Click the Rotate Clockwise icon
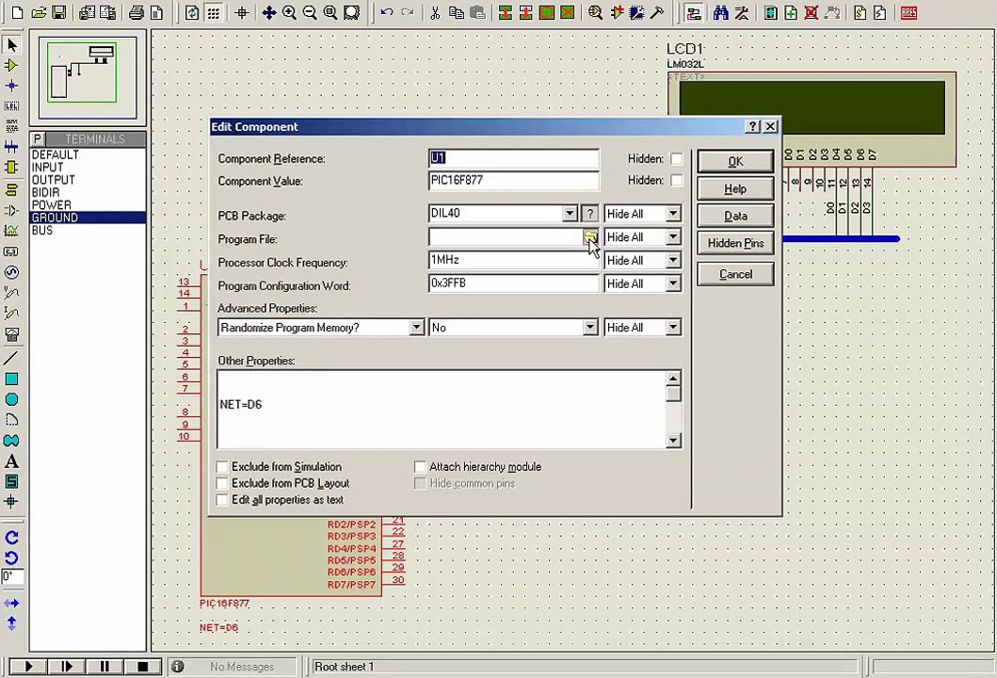 11,538
